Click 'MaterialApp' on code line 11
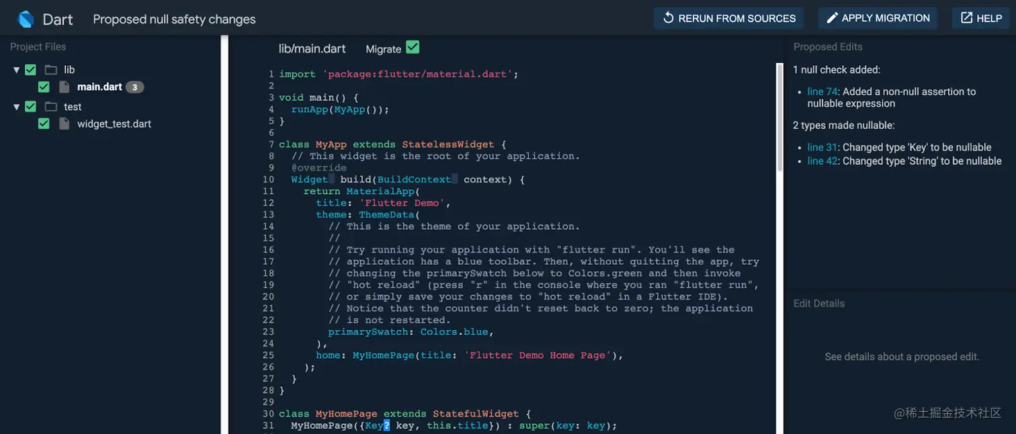This screenshot has width=1016, height=434. 380,191
